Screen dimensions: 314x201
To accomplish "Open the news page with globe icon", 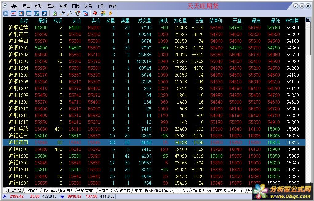I will tap(37, 13).
